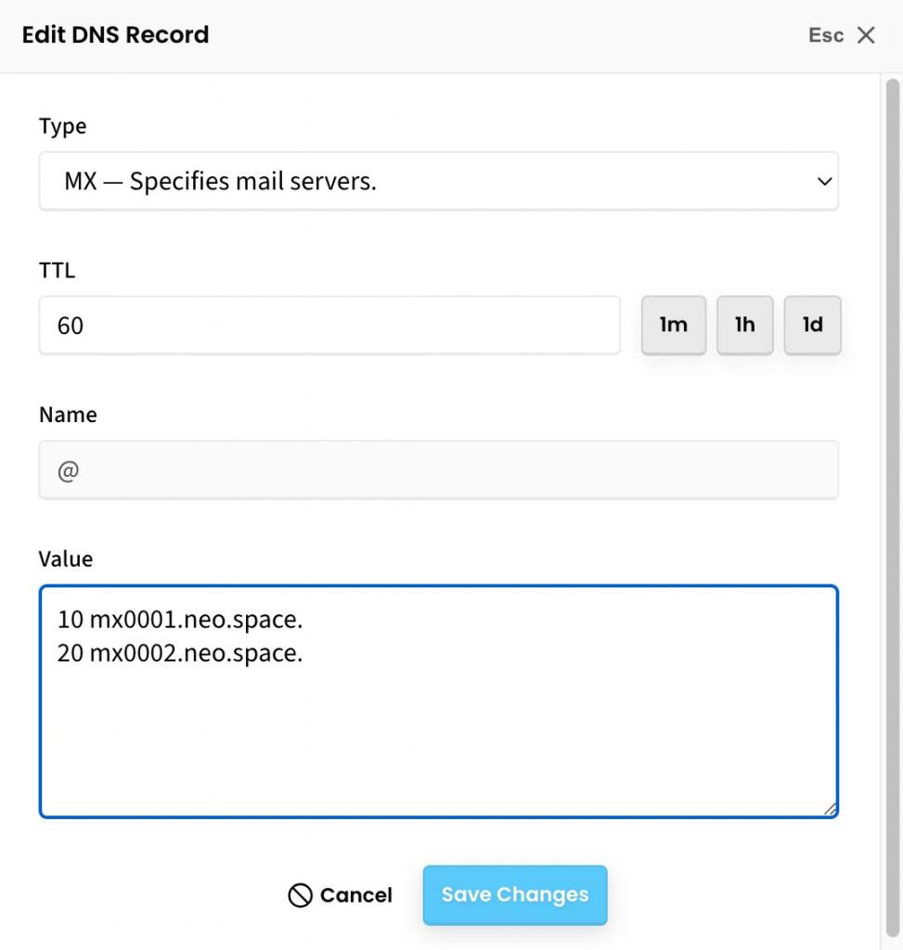Set TTL using the 1h preset
The width and height of the screenshot is (903, 950).
(744, 325)
